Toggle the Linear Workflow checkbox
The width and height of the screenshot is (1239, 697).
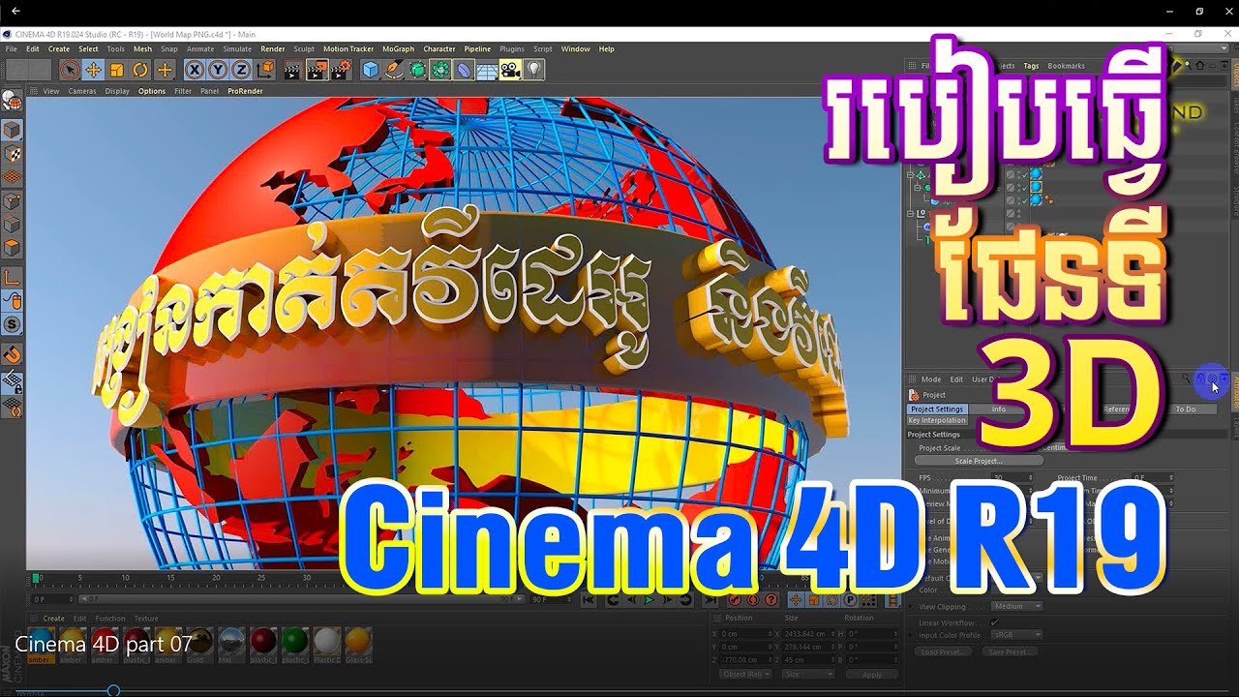click(x=994, y=622)
